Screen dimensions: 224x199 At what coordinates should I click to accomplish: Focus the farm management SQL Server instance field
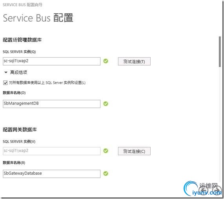point(51,61)
